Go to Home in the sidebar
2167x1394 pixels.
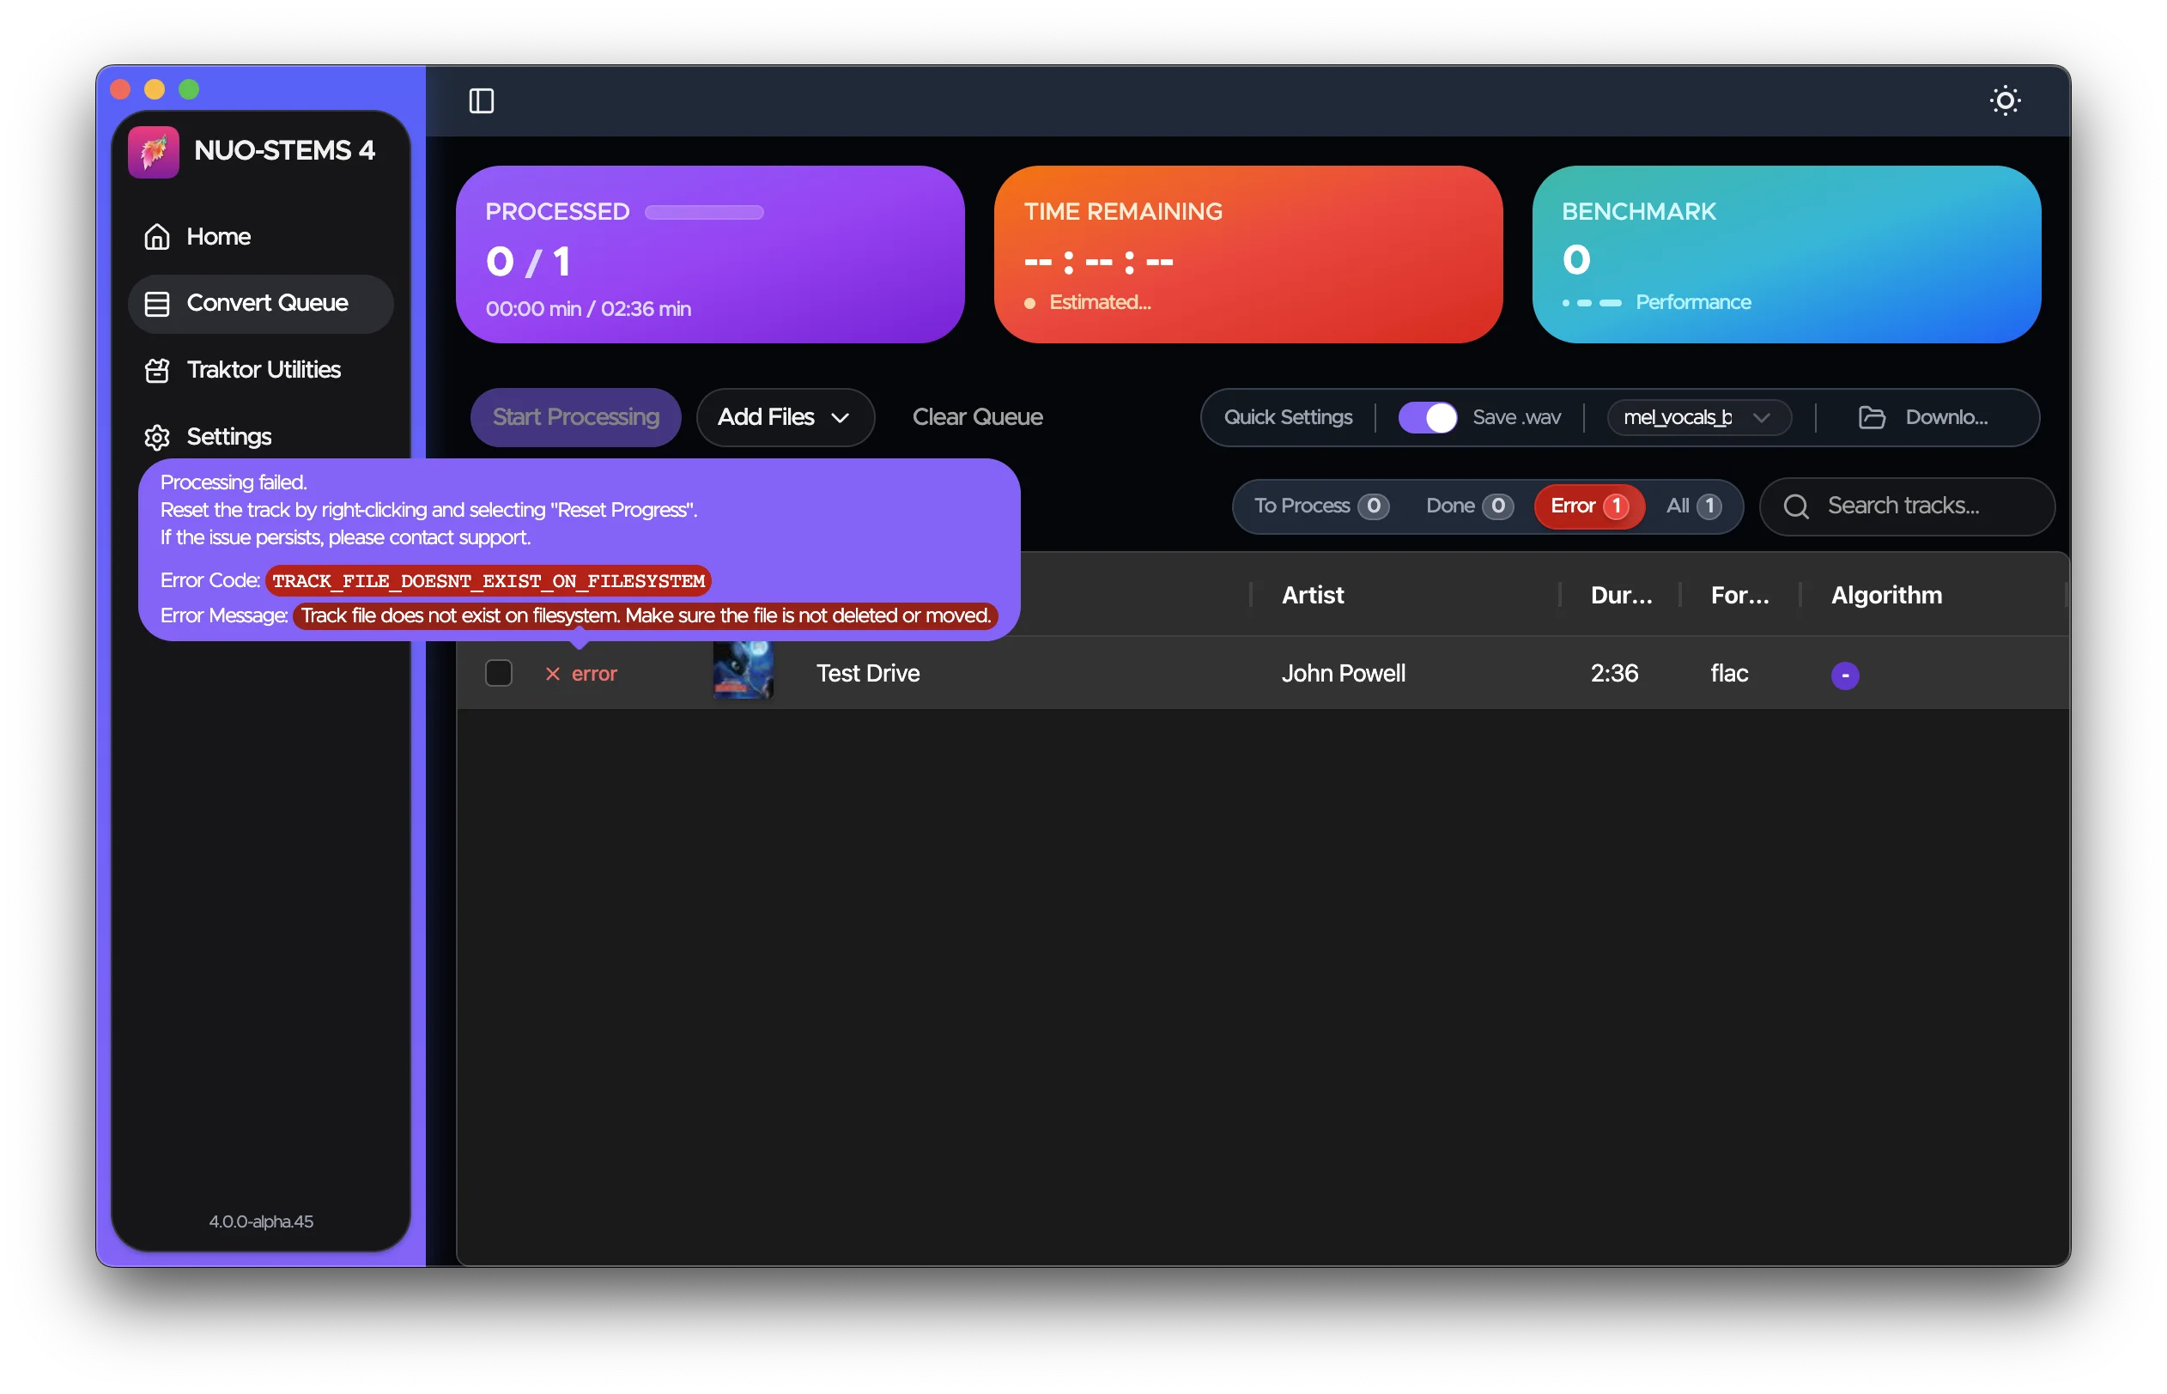point(217,236)
